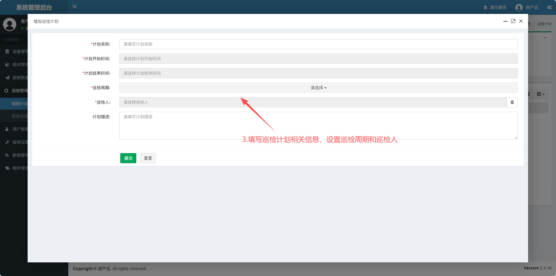This screenshot has height=276, width=556.
Task: Click the 请选择巡检人 field
Action: pyautogui.click(x=313, y=102)
